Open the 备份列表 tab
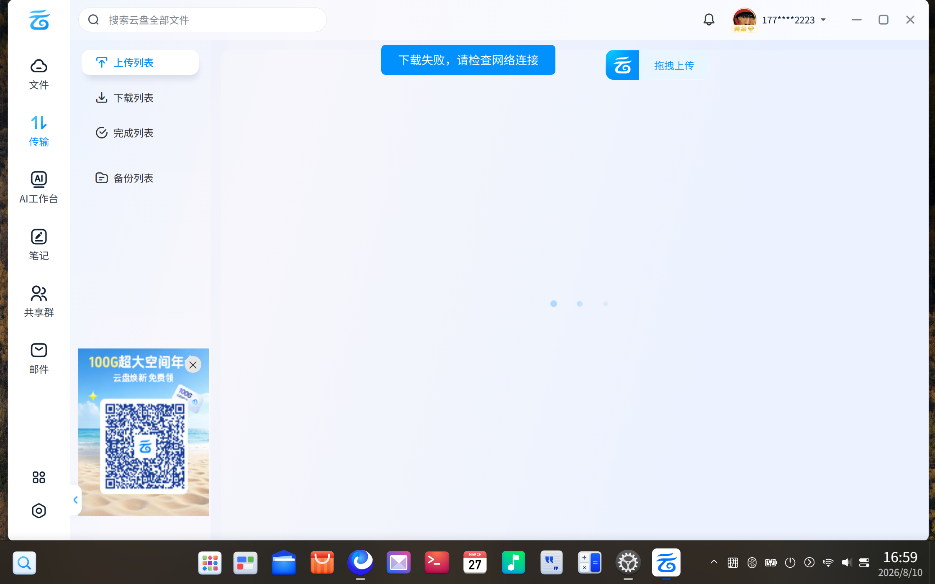This screenshot has width=935, height=584. 140,178
